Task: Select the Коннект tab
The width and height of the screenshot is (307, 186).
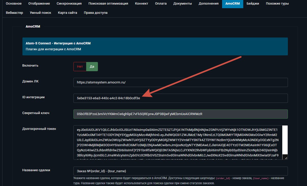Action: [x=142, y=4]
